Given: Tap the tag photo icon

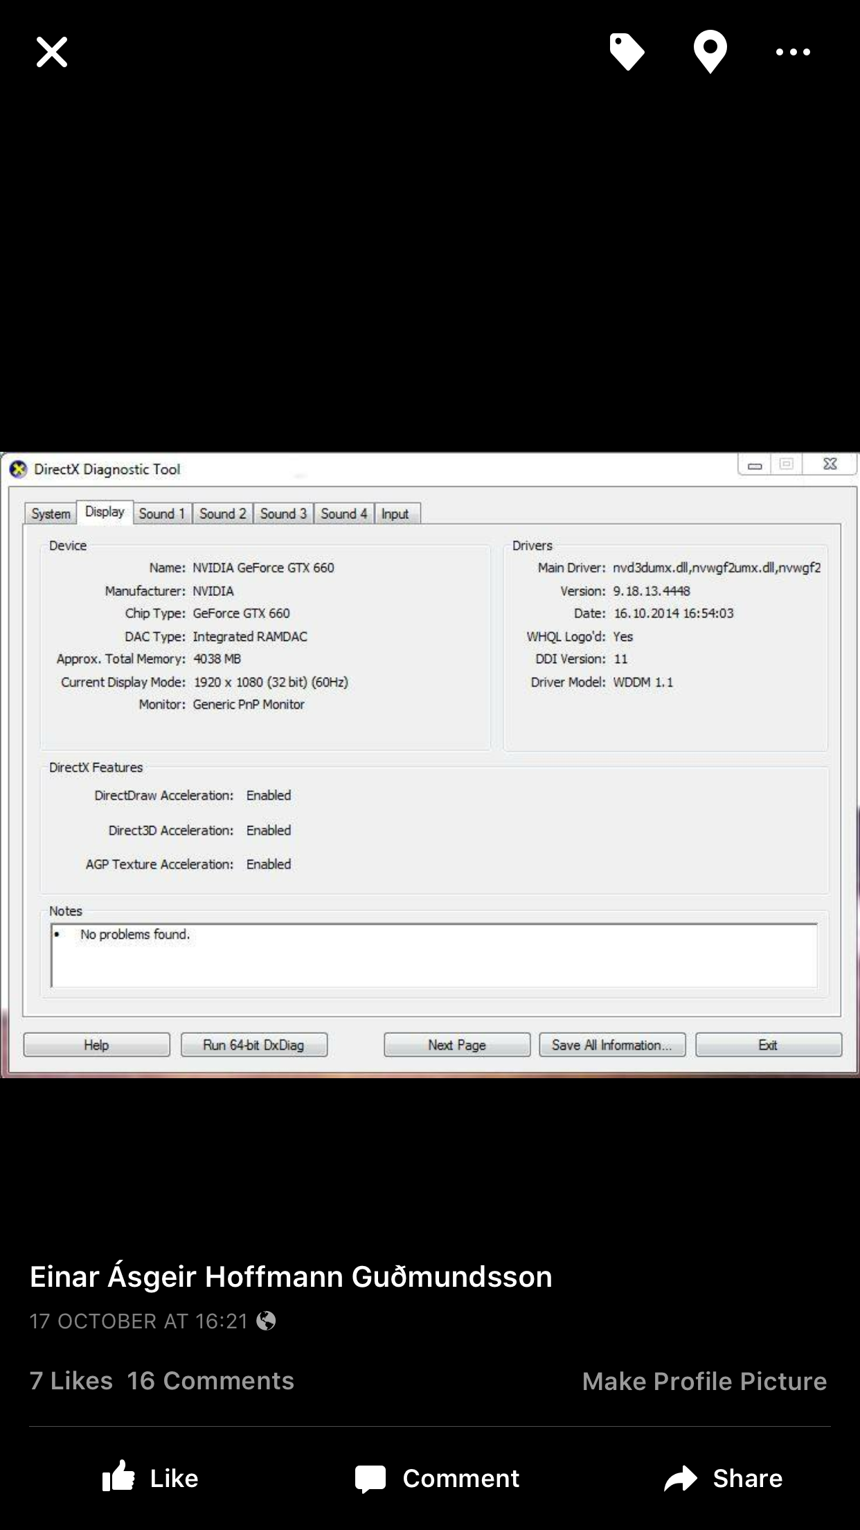Looking at the screenshot, I should 627,52.
